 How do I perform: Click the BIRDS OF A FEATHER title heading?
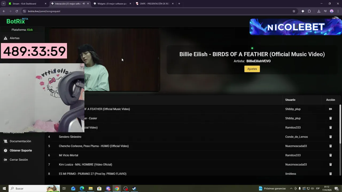coord(252,54)
